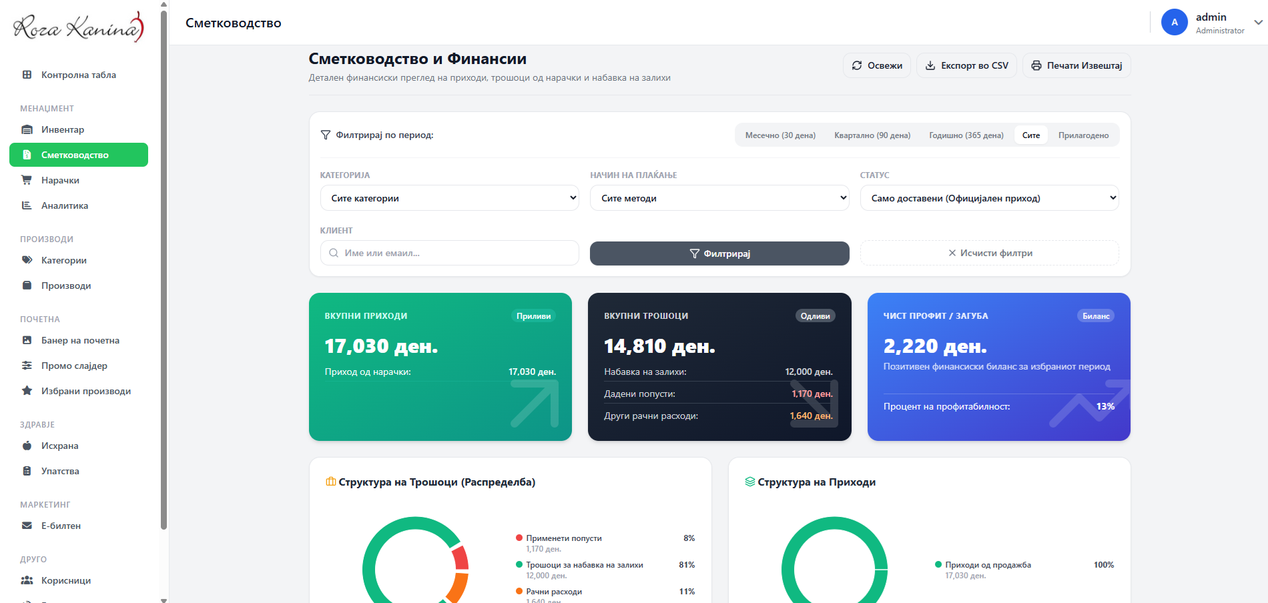
Task: Click the refresh icon in Освежи
Action: 857,65
